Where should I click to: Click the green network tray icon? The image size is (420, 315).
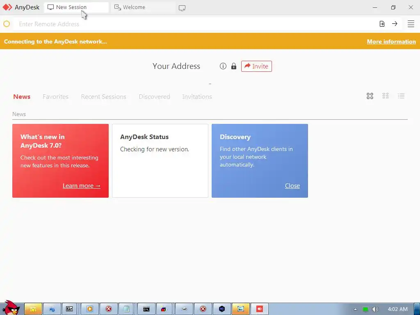[x=365, y=309]
